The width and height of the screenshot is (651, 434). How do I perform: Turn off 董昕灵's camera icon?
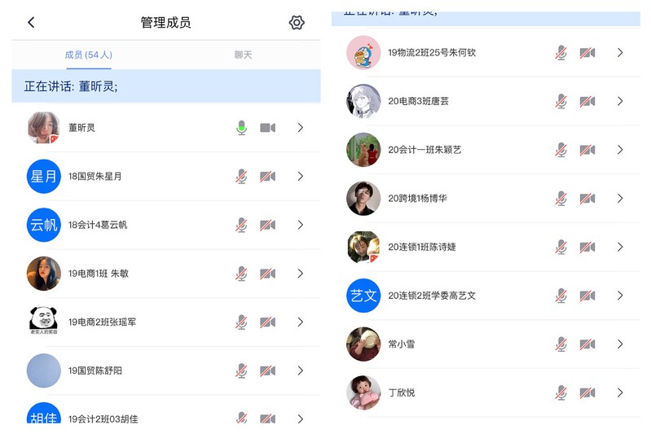268,128
